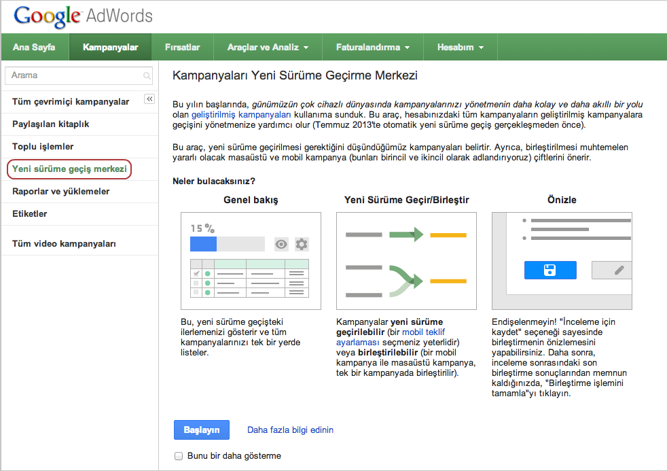This screenshot has height=471, width=667.
Task: Follow the geliştirilmiş kampanyaları link
Action: [x=241, y=114]
